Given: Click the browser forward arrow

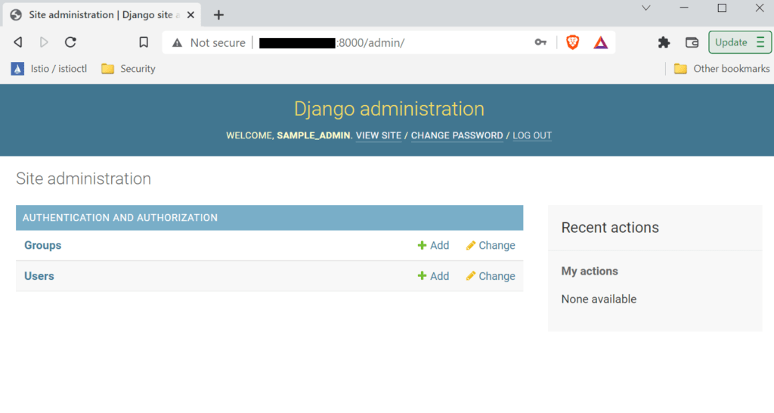Looking at the screenshot, I should 44,42.
